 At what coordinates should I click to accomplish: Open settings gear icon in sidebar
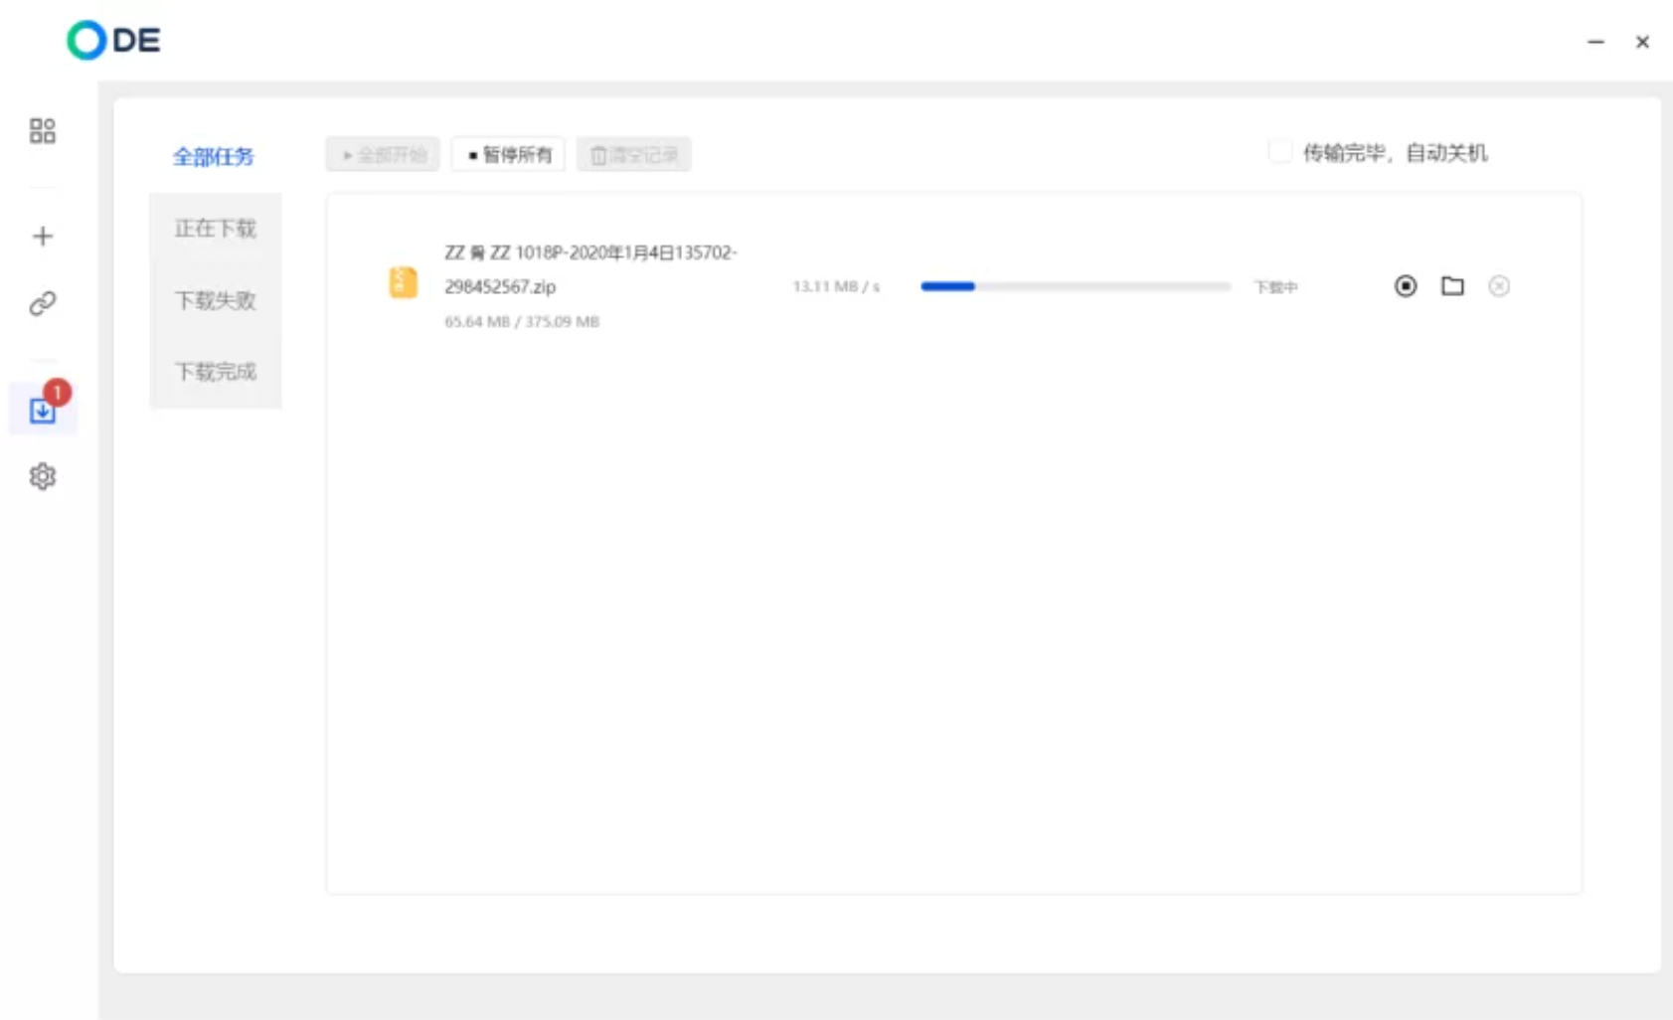click(42, 477)
